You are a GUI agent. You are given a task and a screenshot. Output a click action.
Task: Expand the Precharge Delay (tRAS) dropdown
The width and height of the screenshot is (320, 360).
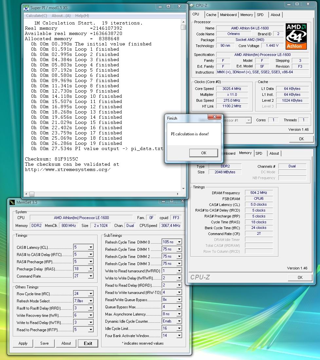click(x=91, y=269)
